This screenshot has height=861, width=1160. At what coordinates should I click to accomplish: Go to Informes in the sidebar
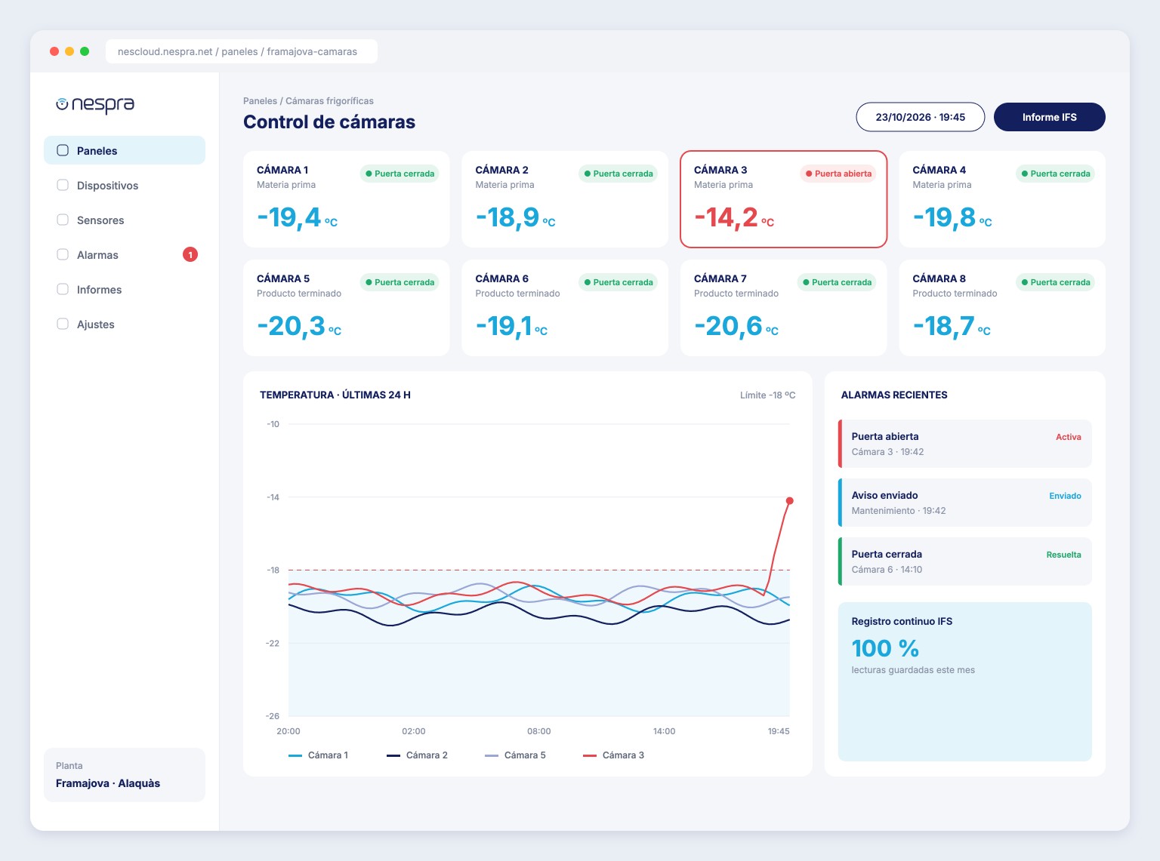pos(125,290)
